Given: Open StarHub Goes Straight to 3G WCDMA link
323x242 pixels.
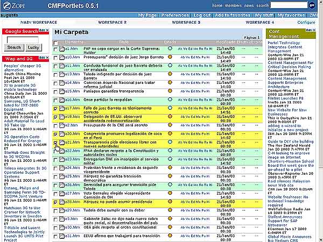Looking at the screenshot, I should 24,154.
